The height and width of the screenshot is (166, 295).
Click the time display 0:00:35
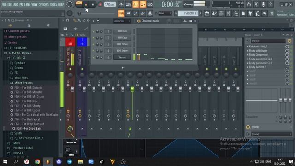click(171, 5)
